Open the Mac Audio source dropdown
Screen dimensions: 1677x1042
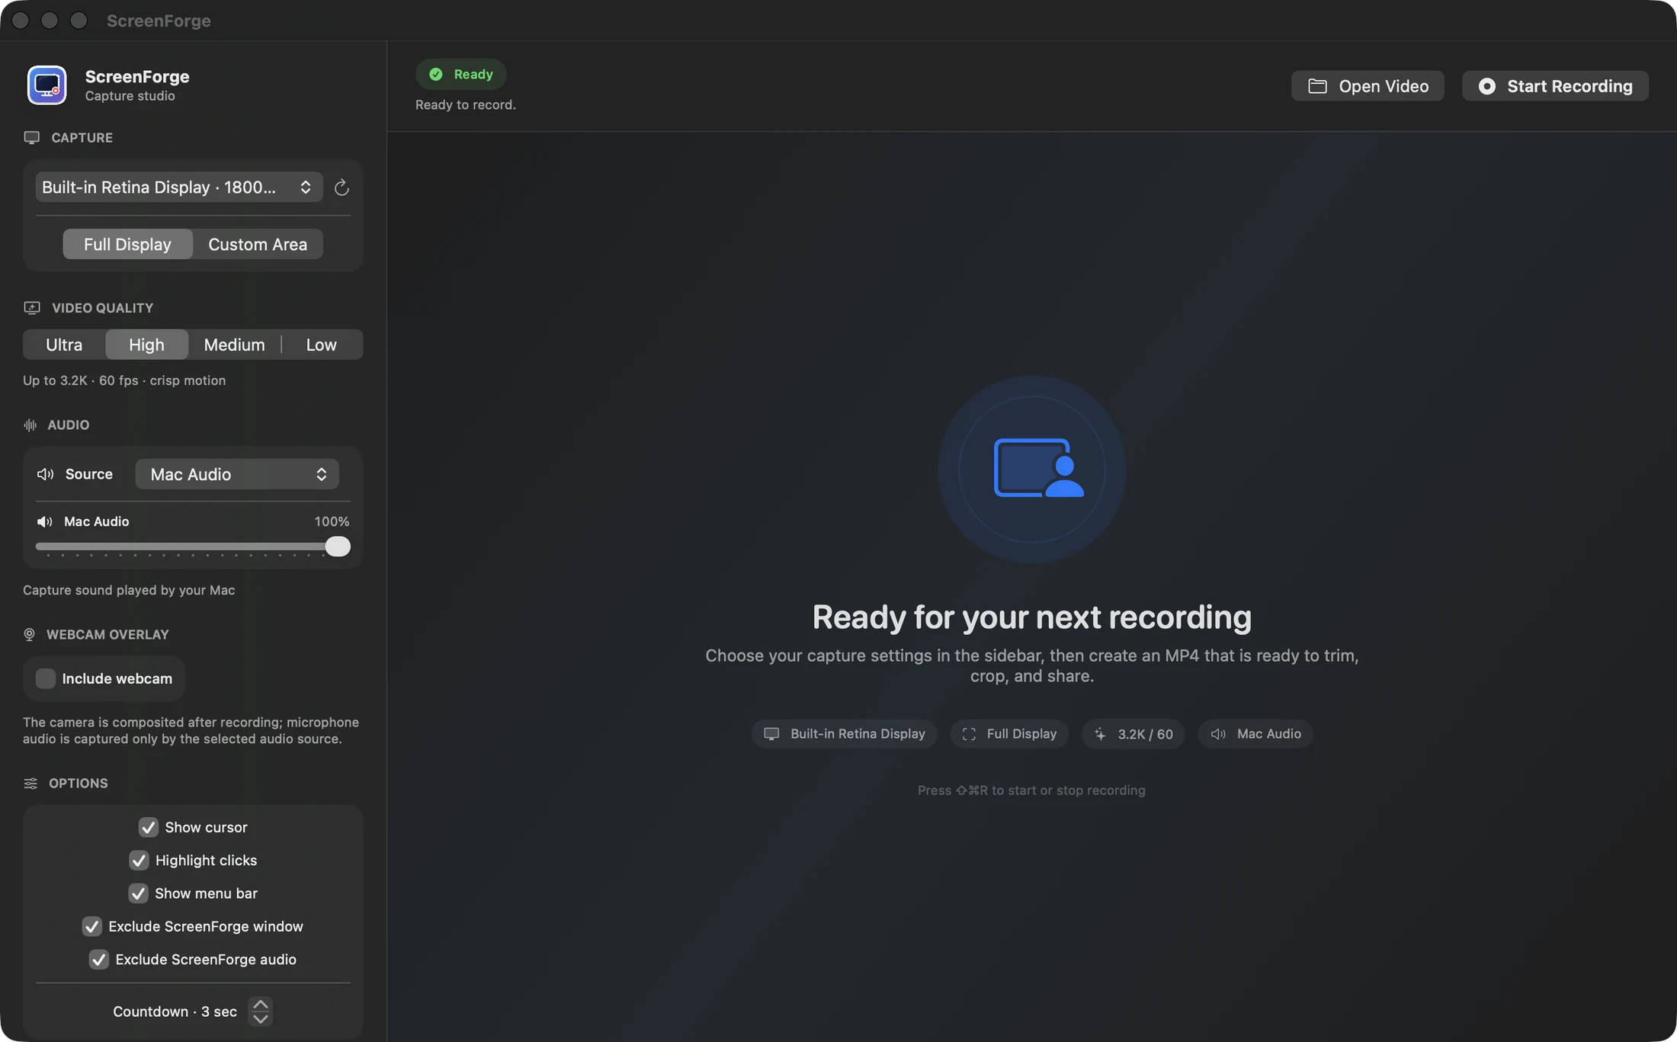pos(237,474)
